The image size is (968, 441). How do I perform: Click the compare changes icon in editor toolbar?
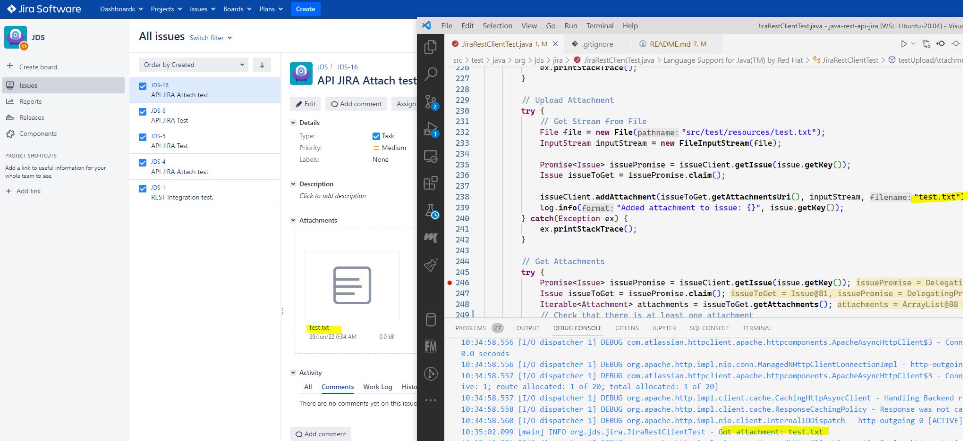(926, 44)
